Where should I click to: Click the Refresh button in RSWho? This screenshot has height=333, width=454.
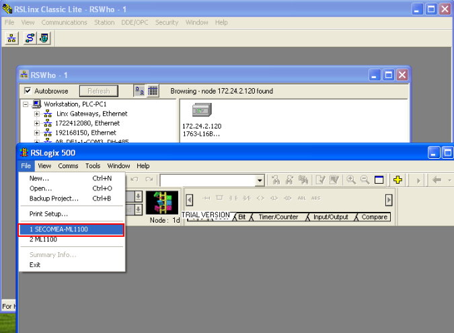tap(99, 91)
